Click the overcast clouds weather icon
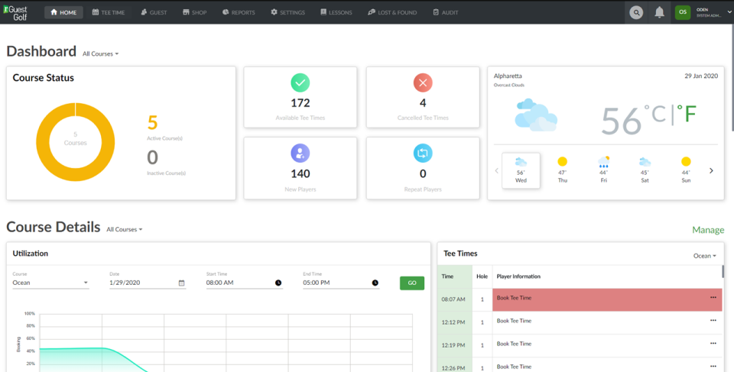Screen dimensions: 734x372 tap(536, 115)
